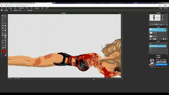The height and width of the screenshot is (95, 169).
Task: Open the Adjustment menu
Action: pyautogui.click(x=21, y=8)
